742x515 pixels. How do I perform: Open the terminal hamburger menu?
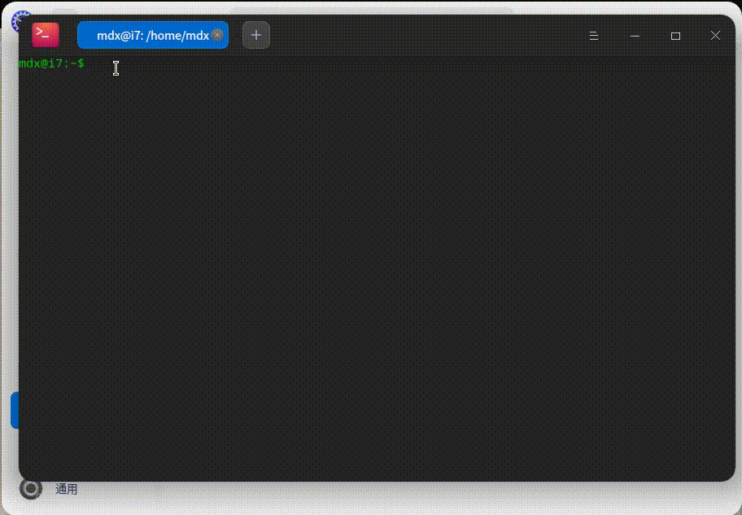pyautogui.click(x=594, y=36)
